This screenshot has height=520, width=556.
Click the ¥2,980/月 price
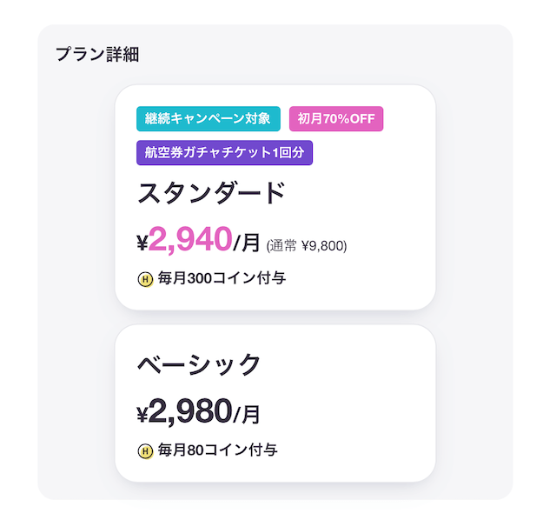click(198, 411)
